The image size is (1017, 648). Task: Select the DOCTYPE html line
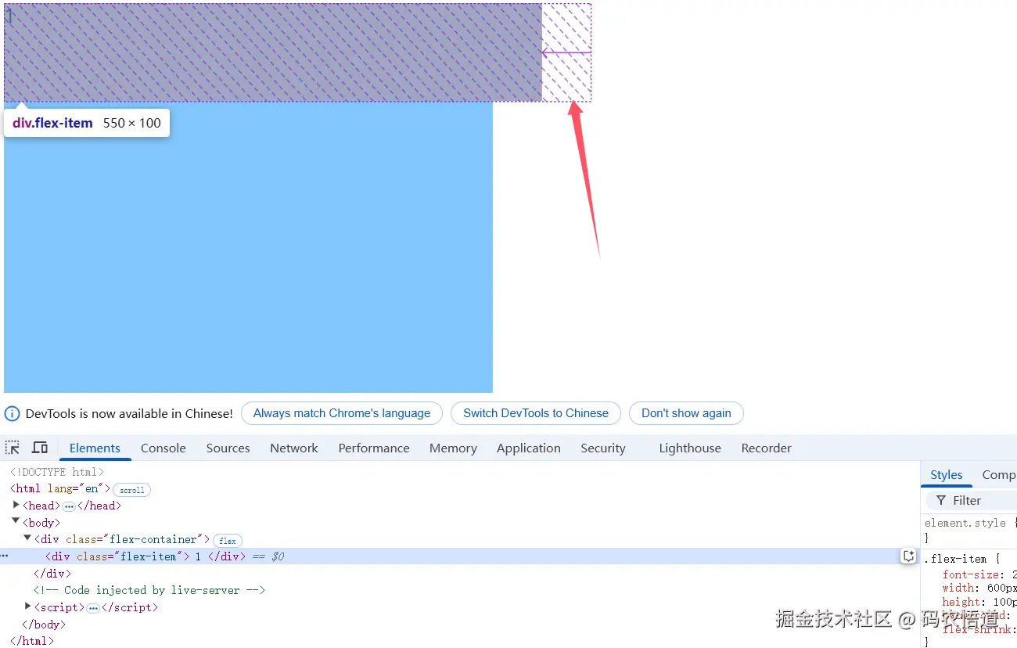56,472
